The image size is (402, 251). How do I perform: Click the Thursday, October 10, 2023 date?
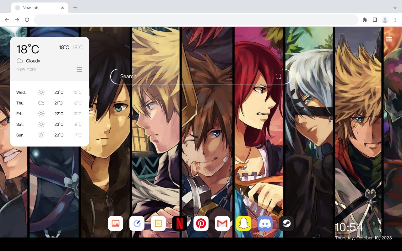pyautogui.click(x=363, y=238)
